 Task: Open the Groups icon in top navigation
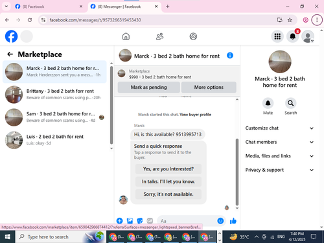tap(193, 36)
